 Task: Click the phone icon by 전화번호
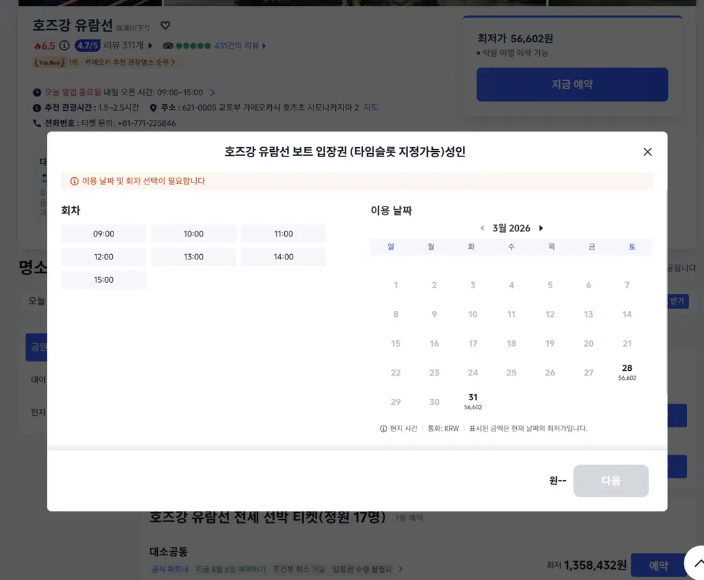37,123
